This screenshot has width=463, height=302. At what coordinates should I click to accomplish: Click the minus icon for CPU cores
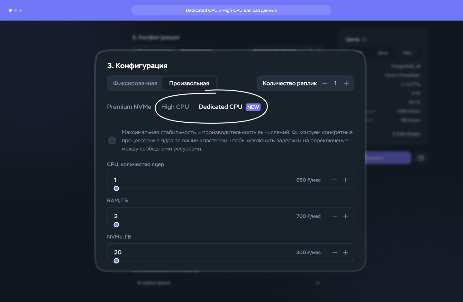tap(335, 180)
